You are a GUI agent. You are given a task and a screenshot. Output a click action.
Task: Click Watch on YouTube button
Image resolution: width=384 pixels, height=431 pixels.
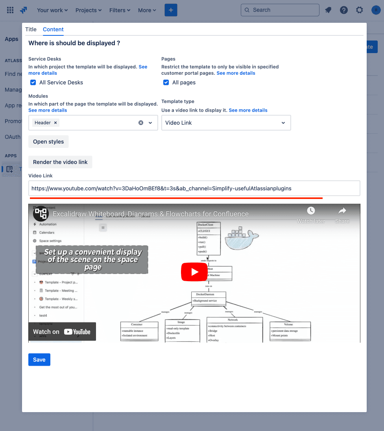tap(62, 332)
